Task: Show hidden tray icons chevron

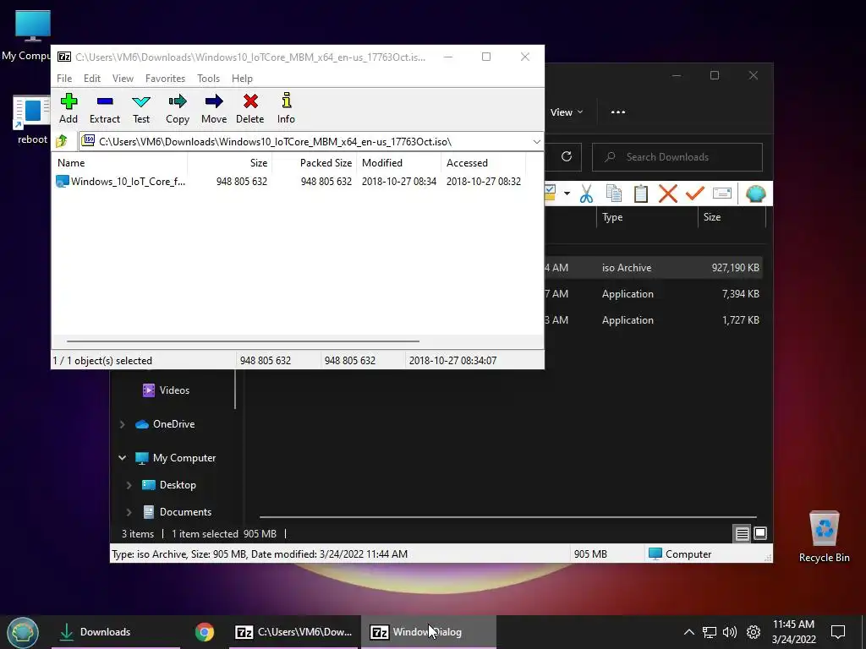Action: coord(688,632)
